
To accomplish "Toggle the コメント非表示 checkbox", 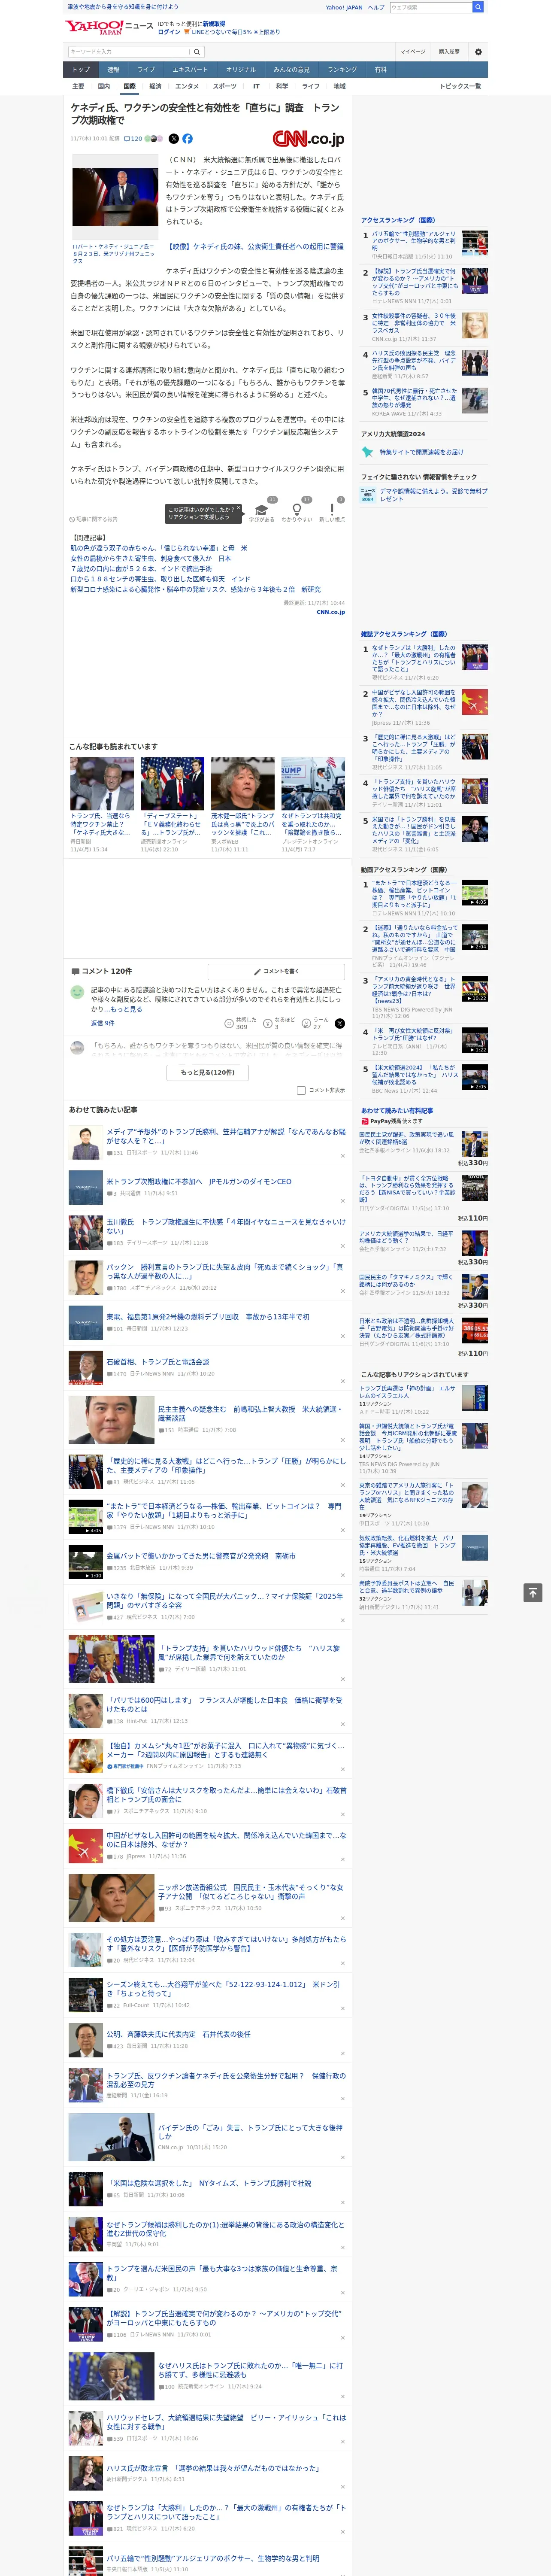I will [x=301, y=1090].
